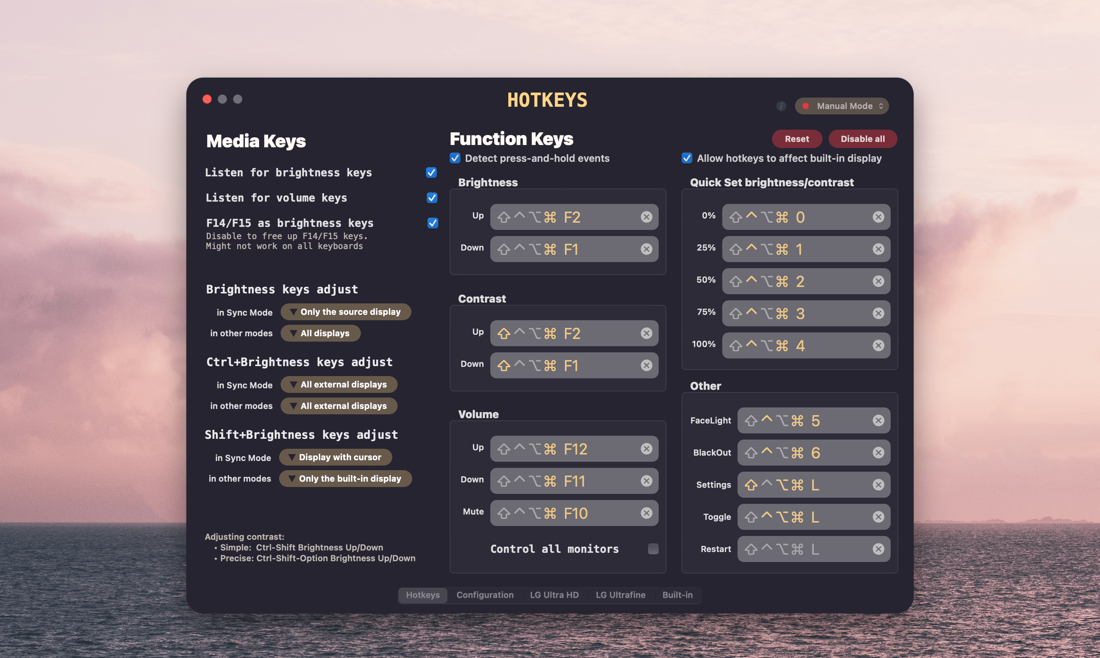The height and width of the screenshot is (658, 1100).
Task: Clear the BlackOut hotkey
Action: pyautogui.click(x=878, y=452)
